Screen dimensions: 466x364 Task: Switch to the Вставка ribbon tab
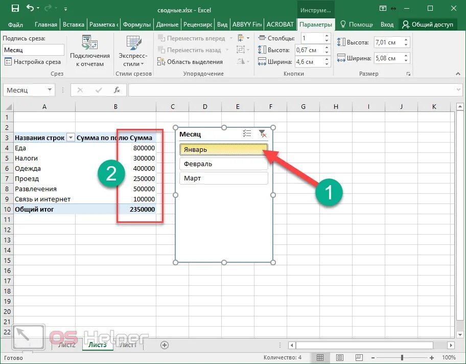coord(74,25)
